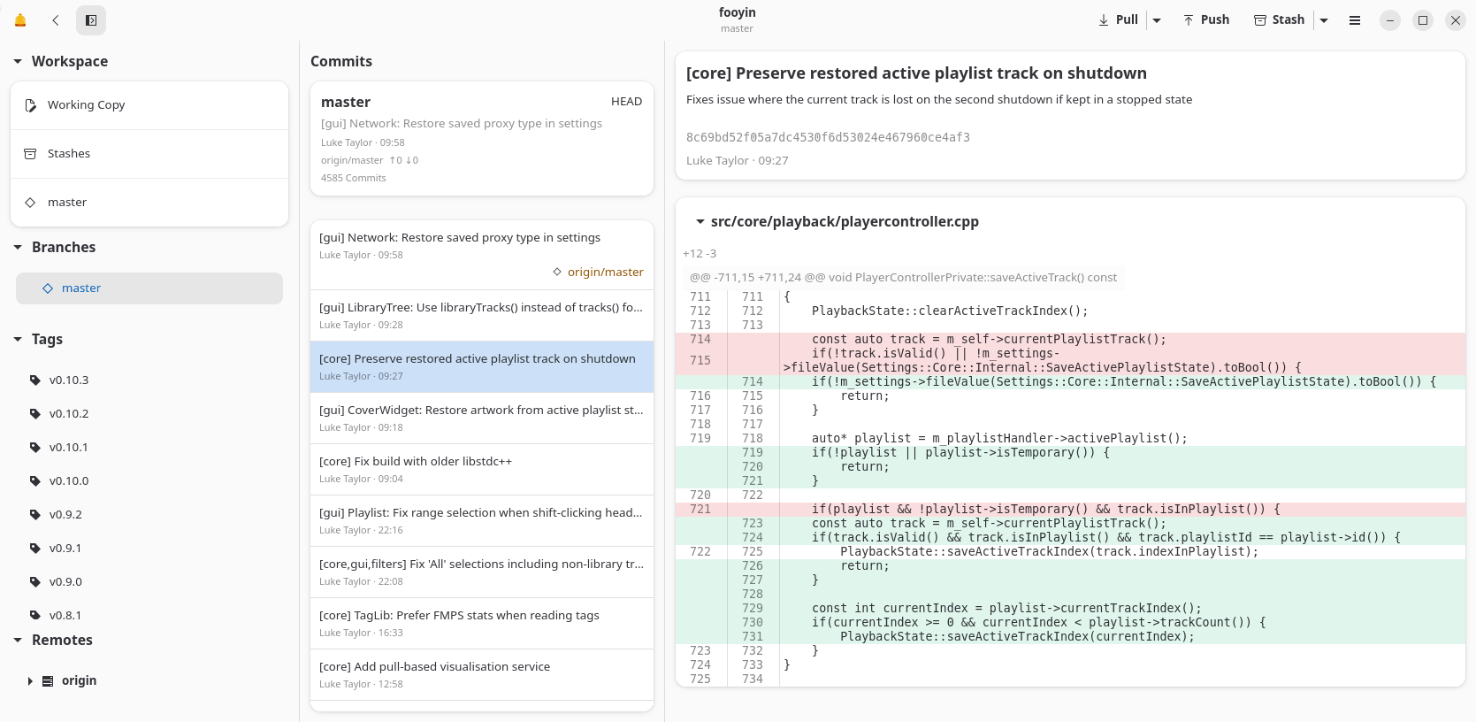The width and height of the screenshot is (1476, 722).
Task: Click the origin/master ref label
Action: coord(606,272)
